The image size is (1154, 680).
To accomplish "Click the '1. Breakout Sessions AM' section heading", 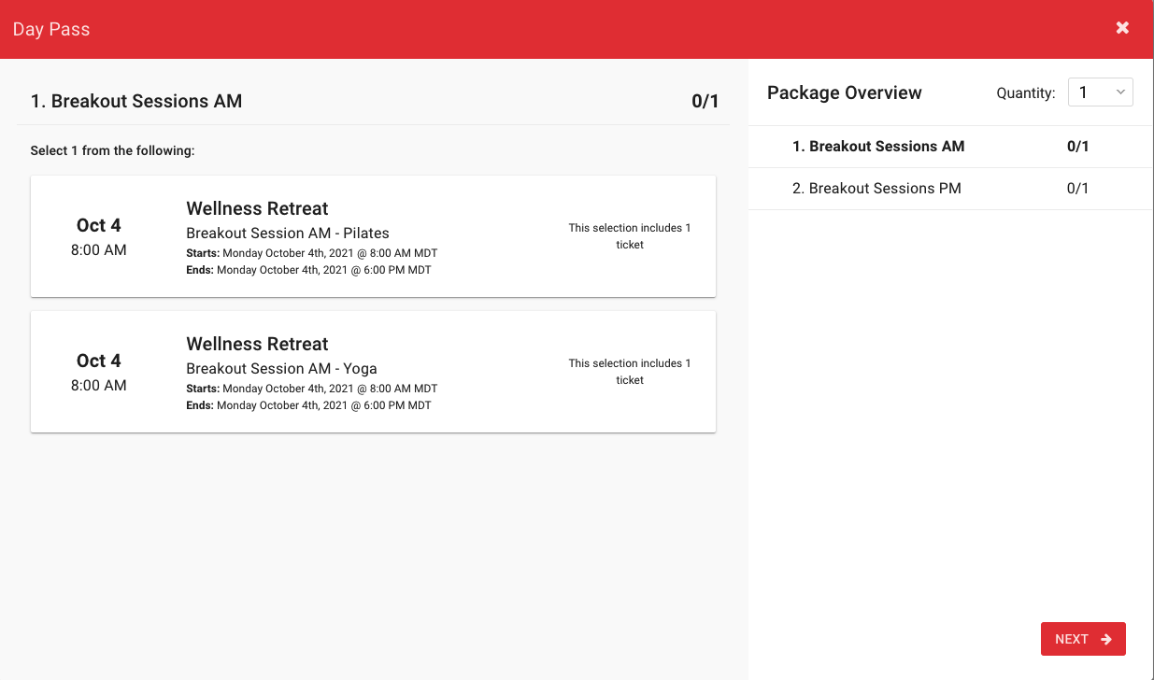I will [x=136, y=101].
